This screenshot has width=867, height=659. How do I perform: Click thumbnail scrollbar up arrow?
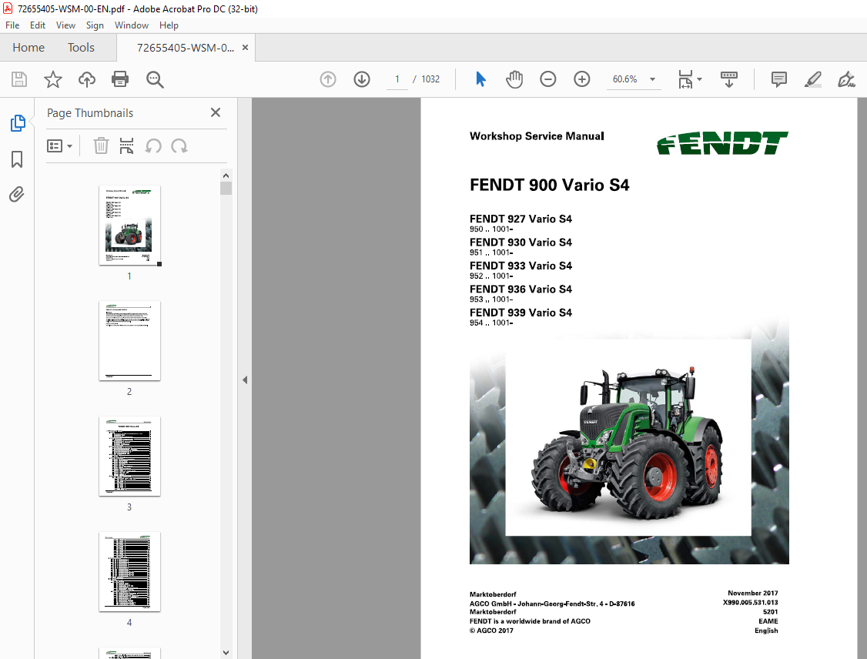(x=226, y=176)
